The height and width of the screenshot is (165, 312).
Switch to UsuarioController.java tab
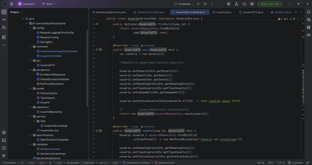(x=149, y=12)
